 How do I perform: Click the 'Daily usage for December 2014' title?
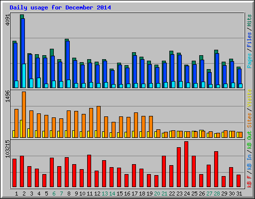point(60,7)
